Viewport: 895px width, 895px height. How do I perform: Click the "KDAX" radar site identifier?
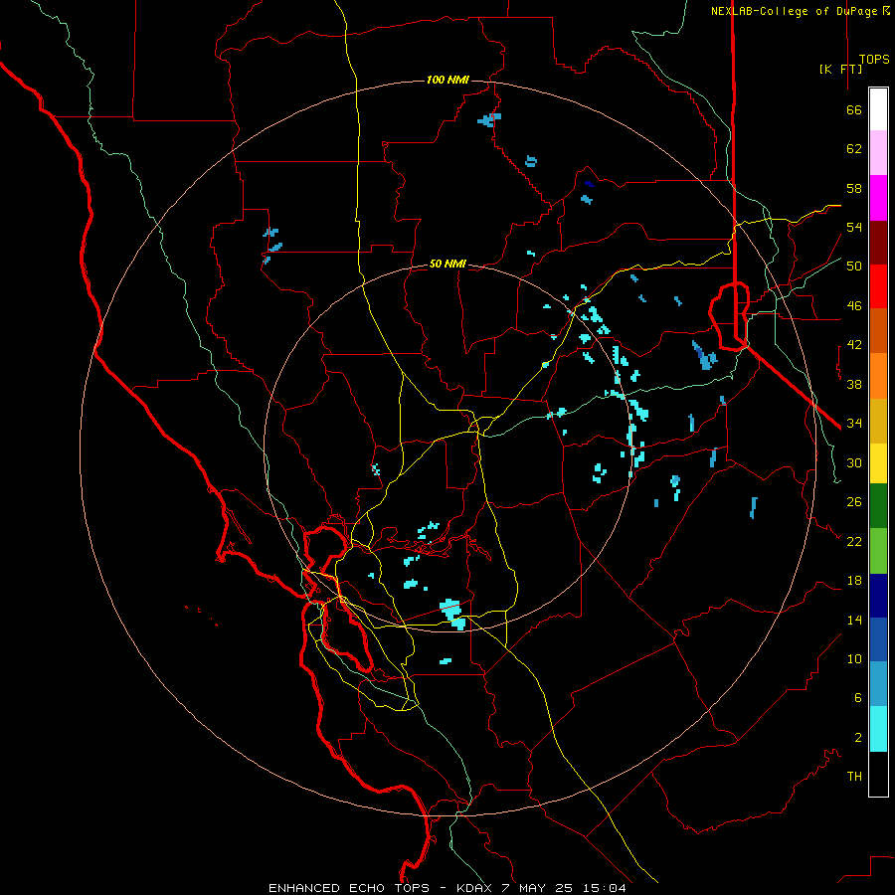[x=475, y=888]
